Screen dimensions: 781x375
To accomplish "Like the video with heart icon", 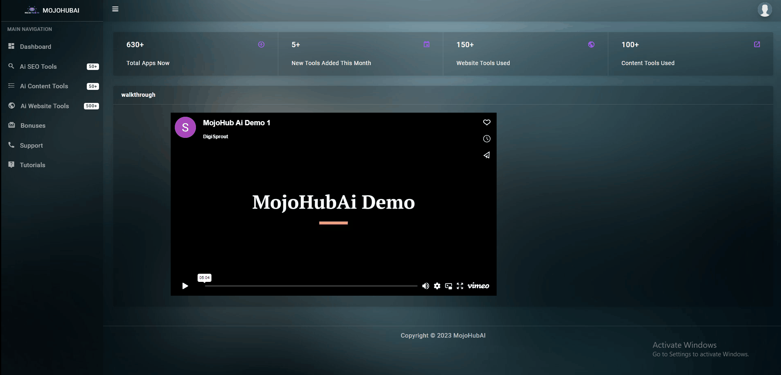I will (x=486, y=122).
